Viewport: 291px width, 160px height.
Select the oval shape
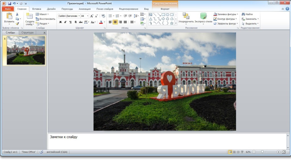click(168, 15)
